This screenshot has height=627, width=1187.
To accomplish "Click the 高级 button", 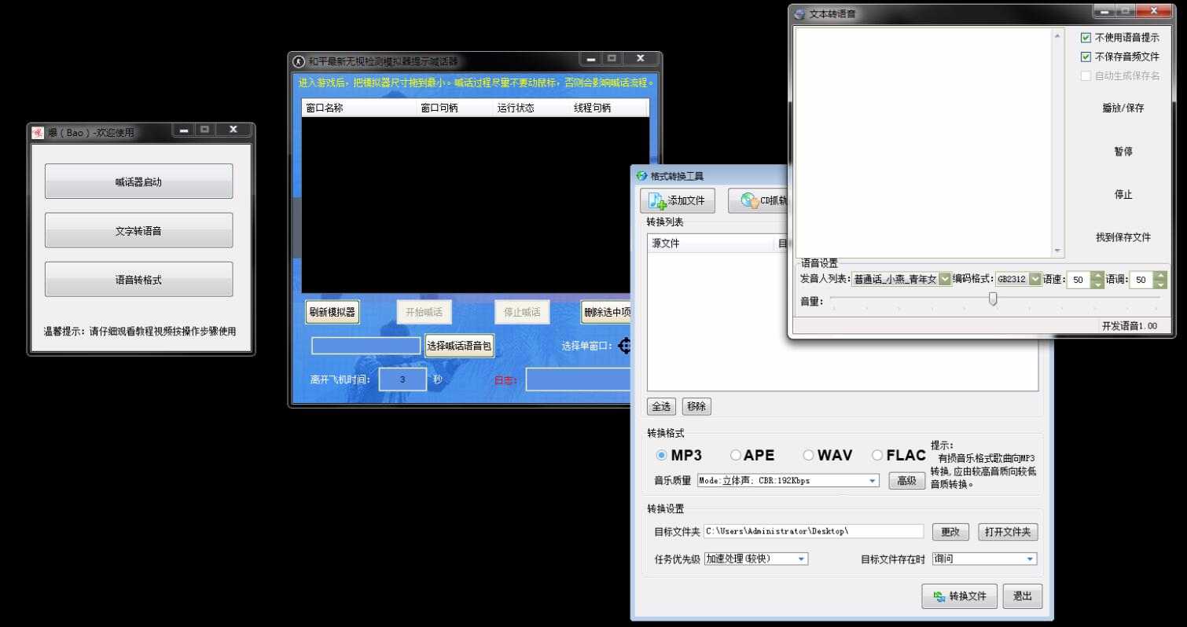I will (x=906, y=481).
